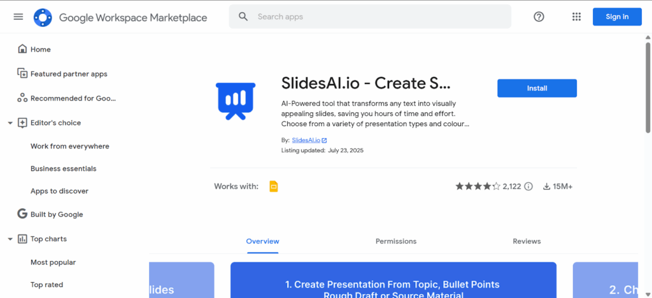Open the Help question mark icon
Viewport: 652px width, 298px height.
pyautogui.click(x=539, y=17)
